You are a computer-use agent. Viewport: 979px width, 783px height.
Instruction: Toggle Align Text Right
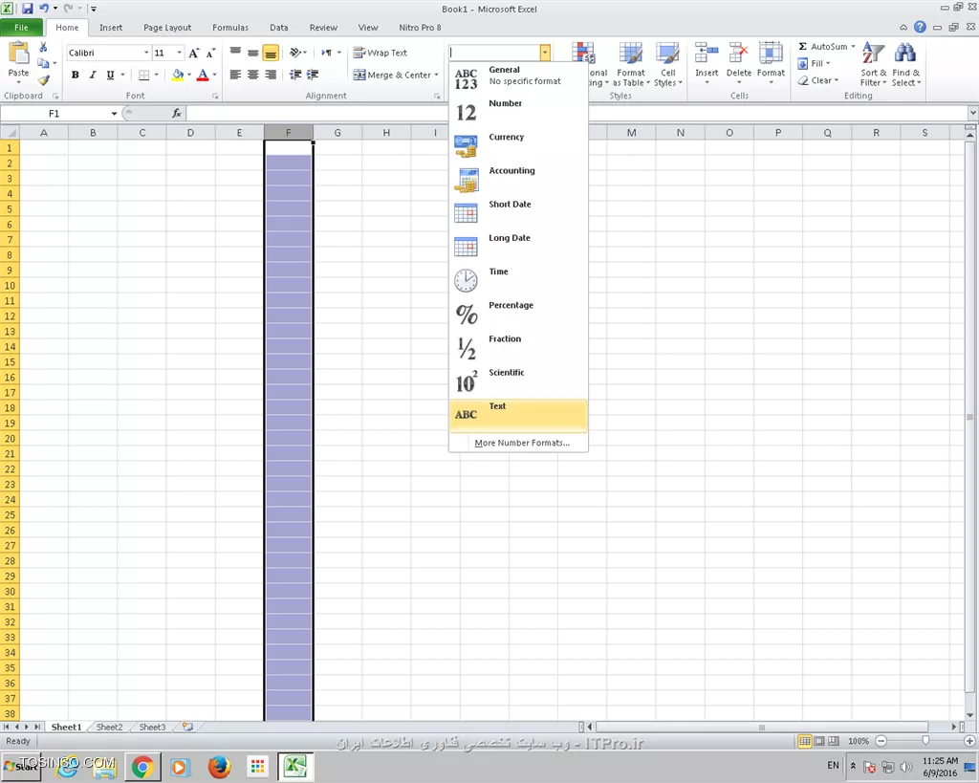(271, 75)
